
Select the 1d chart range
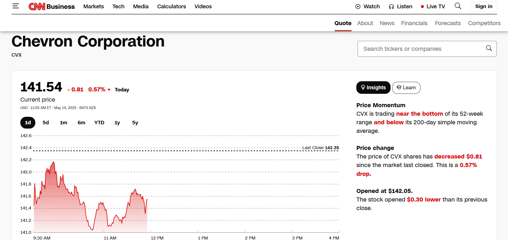[x=28, y=123]
